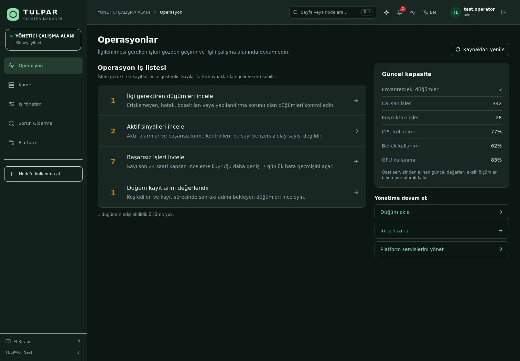Click the TULPAR hexagon logo
The height and width of the screenshot is (361, 520).
pos(13,14)
